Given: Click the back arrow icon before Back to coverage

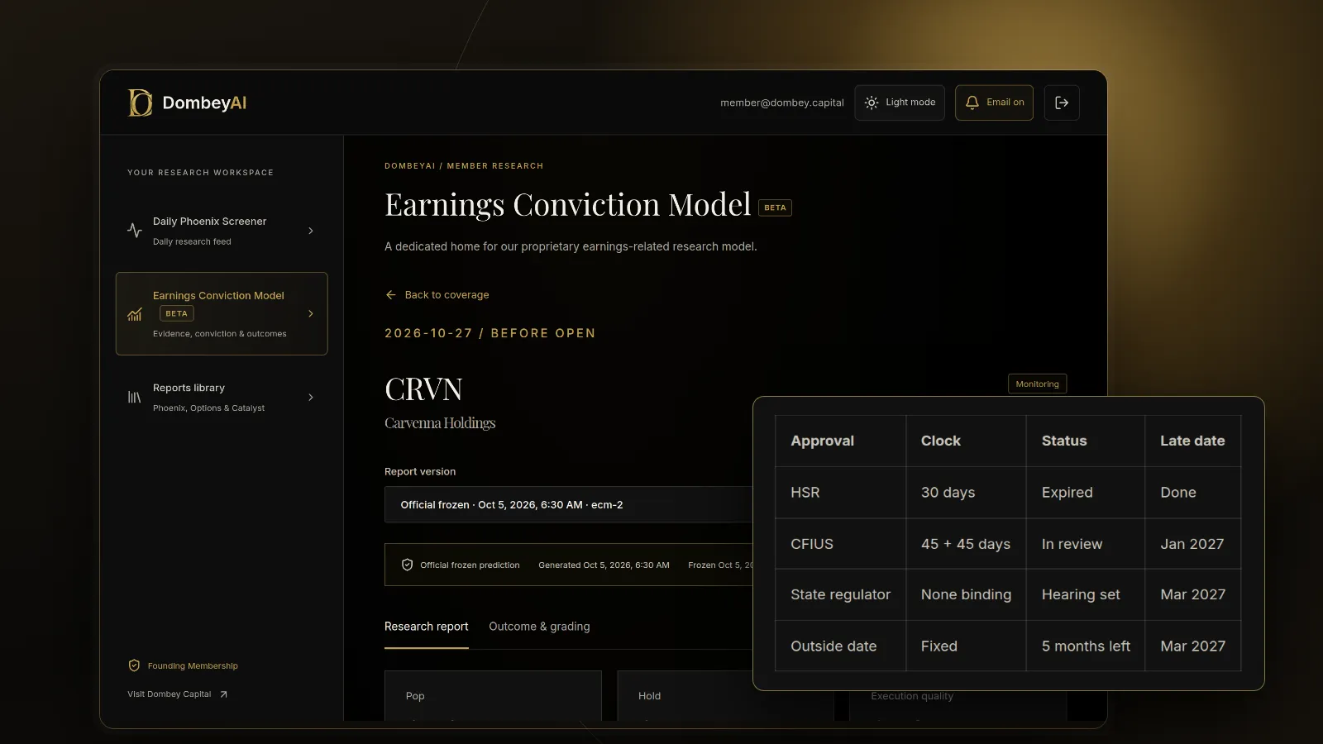Looking at the screenshot, I should pyautogui.click(x=391, y=295).
